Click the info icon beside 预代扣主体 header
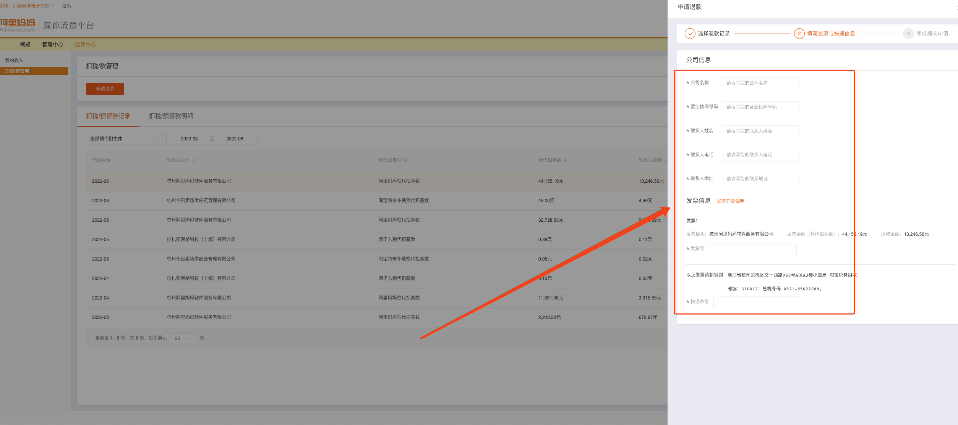Screen dimensions: 958x425 pos(194,160)
